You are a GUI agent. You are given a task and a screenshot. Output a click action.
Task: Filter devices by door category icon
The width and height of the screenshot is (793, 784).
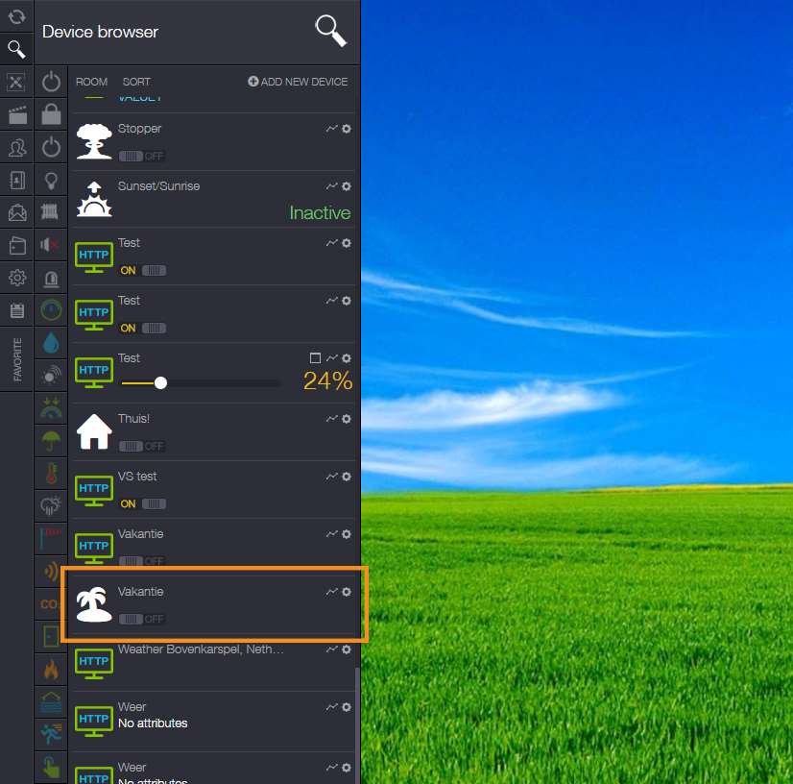[x=51, y=636]
